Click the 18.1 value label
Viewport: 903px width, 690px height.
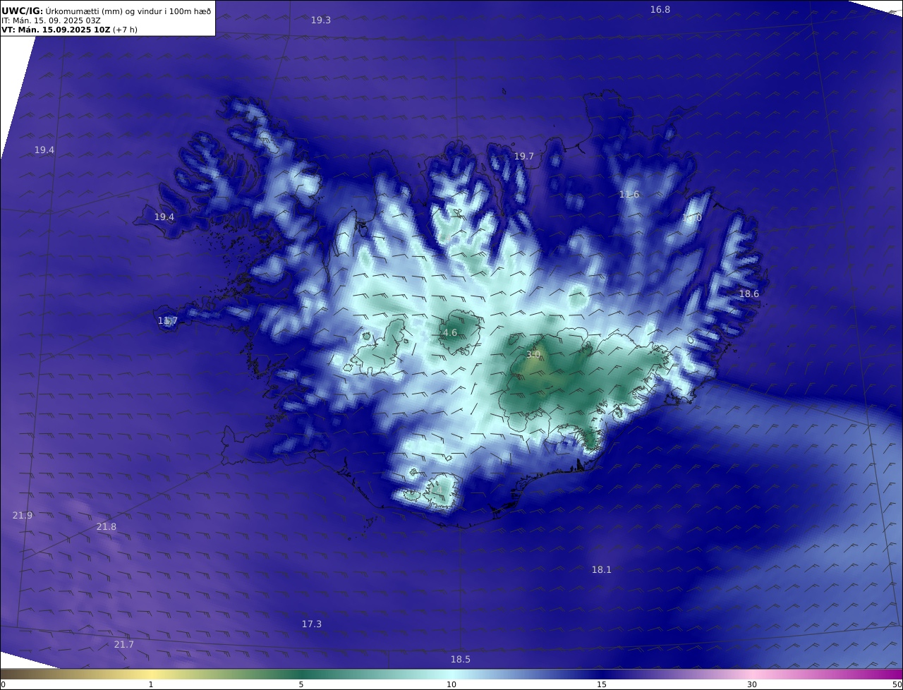click(x=602, y=570)
